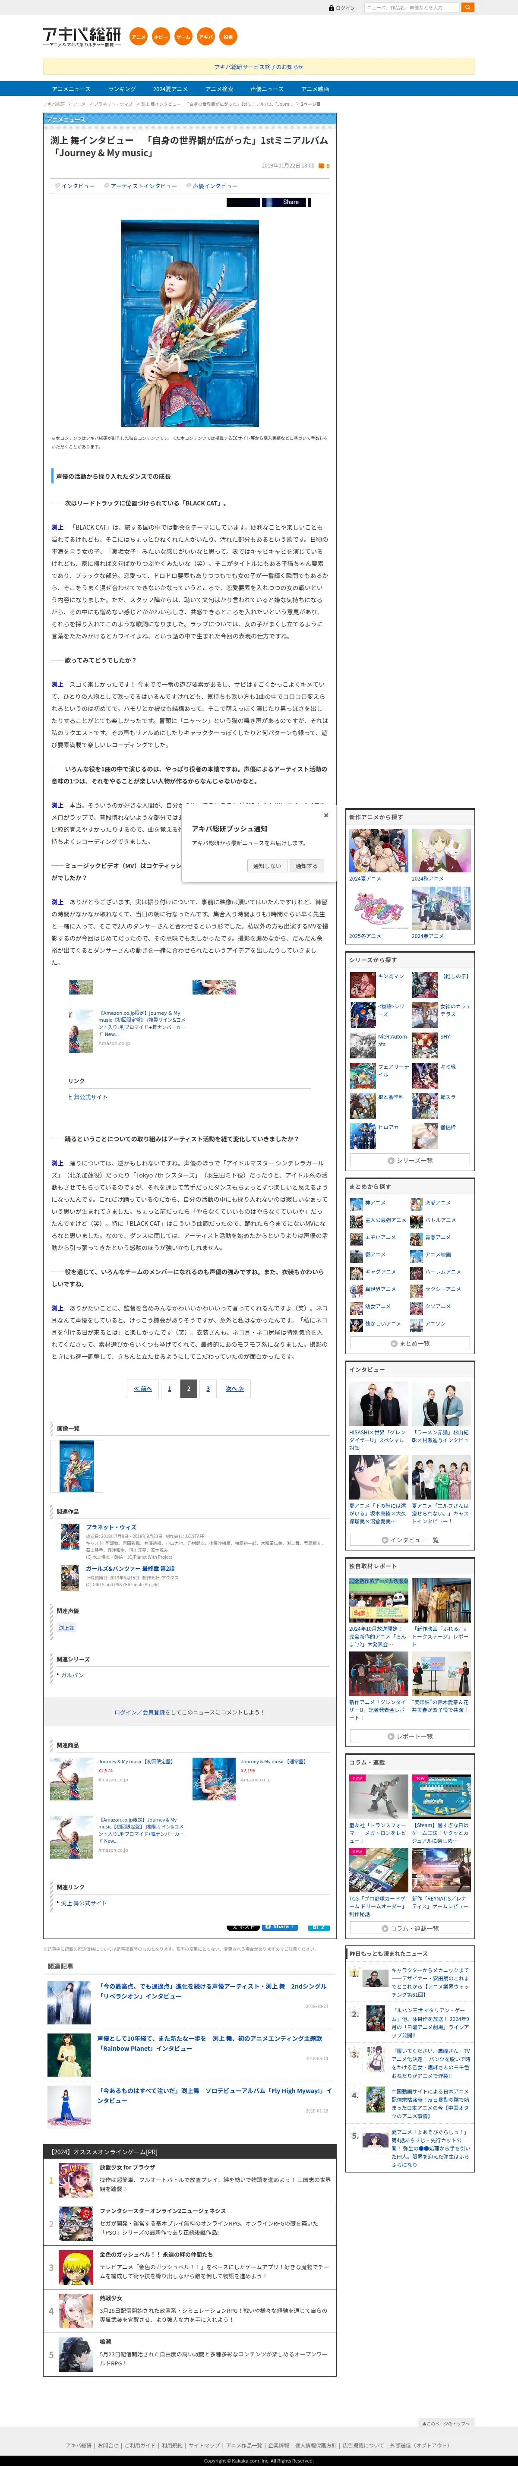Click the 通知しない button
Screen dimensions: 518x2466
click(x=267, y=865)
